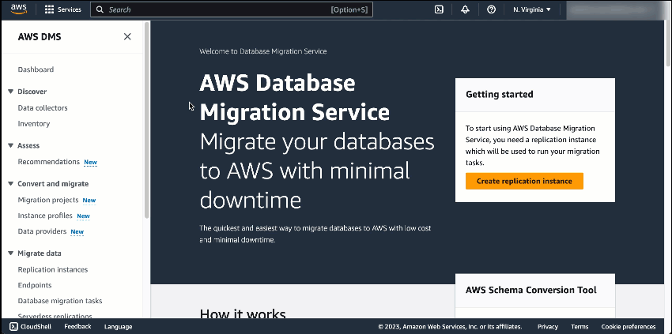Open the Privacy link

click(548, 326)
